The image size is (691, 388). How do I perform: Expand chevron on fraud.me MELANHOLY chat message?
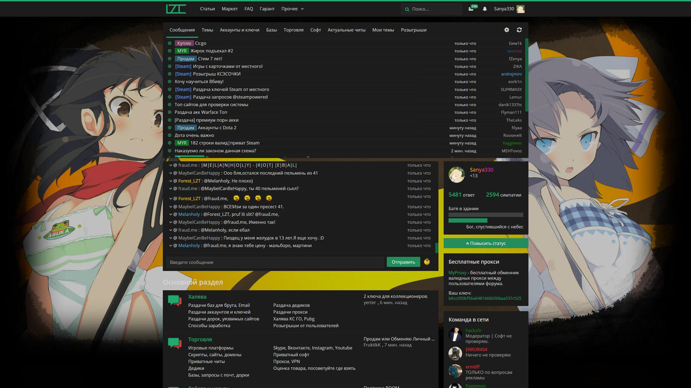[170, 165]
